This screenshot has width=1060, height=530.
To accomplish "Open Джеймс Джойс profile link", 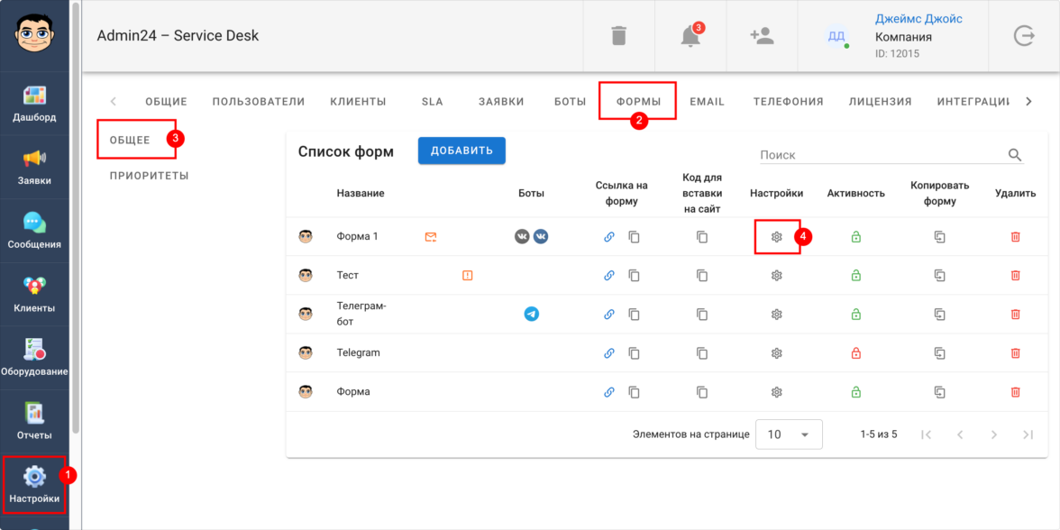I will pyautogui.click(x=918, y=19).
